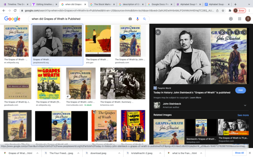
Task: Close the when did Grapes tab
Action: tap(85, 4)
